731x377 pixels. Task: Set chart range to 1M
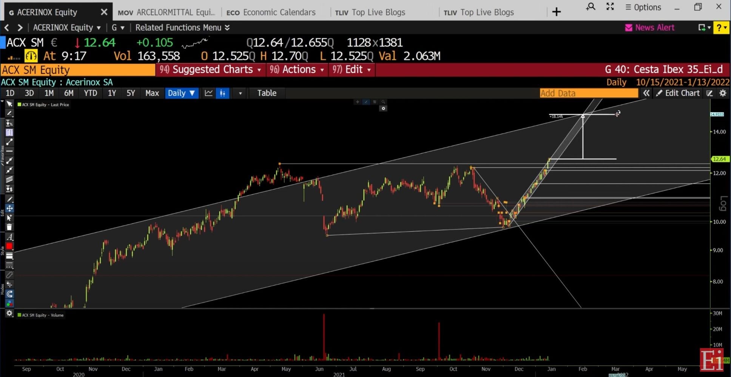49,93
